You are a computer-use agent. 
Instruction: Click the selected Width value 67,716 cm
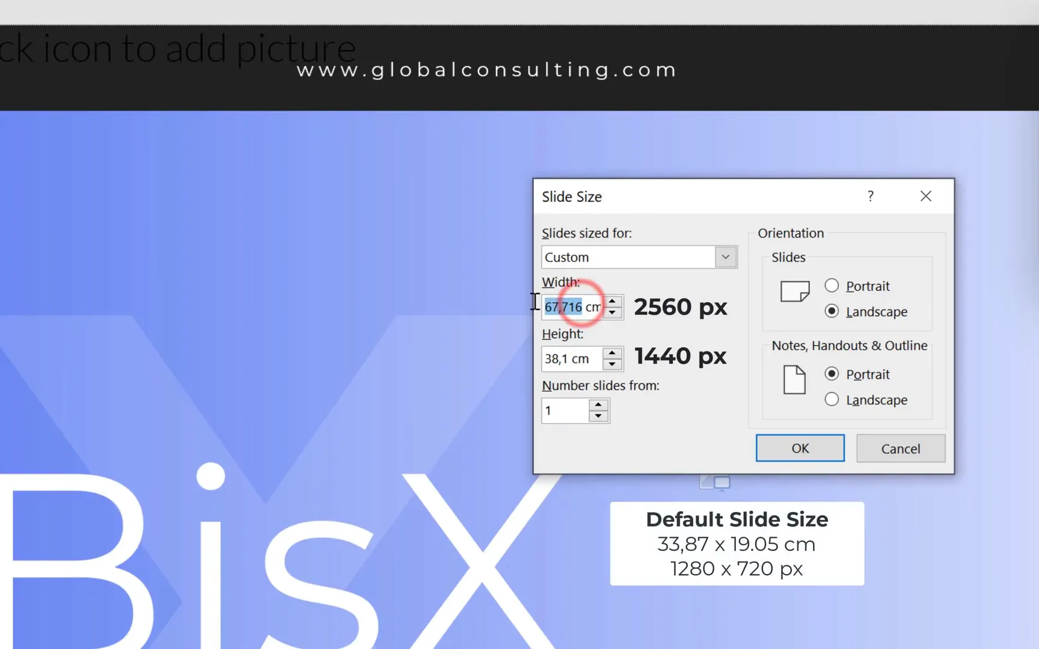point(564,306)
